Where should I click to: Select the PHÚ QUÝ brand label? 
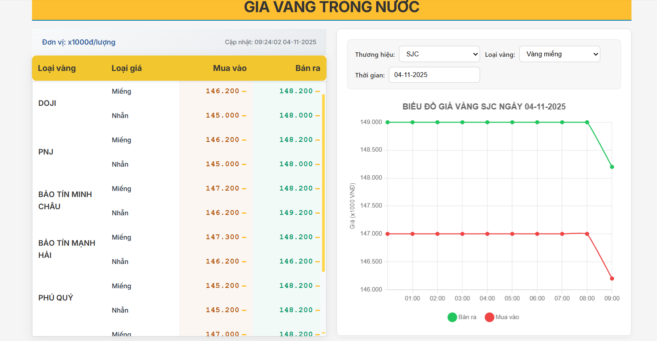point(56,298)
